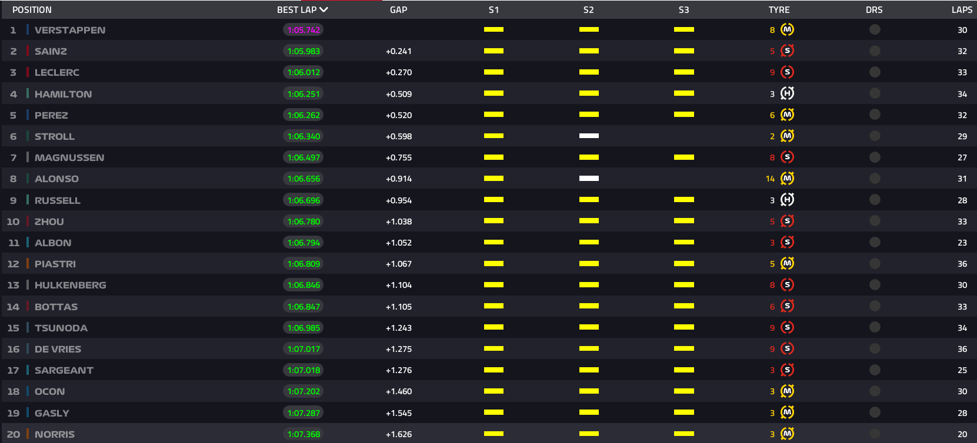This screenshot has width=977, height=443.
Task: Click Perez's DRS indicator dot
Action: point(875,115)
